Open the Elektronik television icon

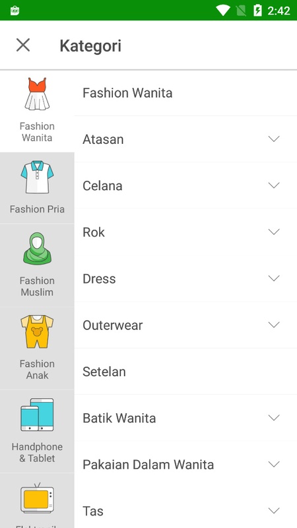click(x=37, y=498)
